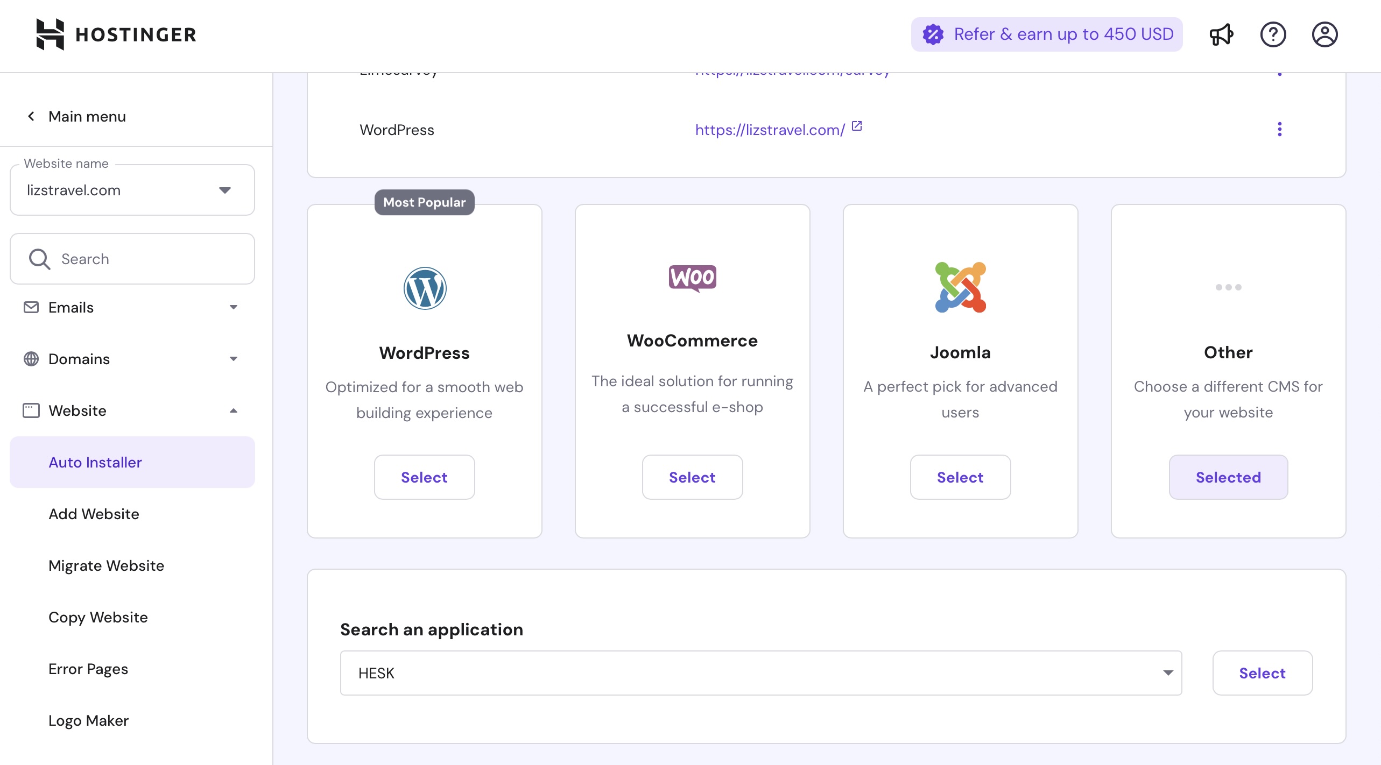Click the referral badge icon
1381x765 pixels.
coord(933,34)
